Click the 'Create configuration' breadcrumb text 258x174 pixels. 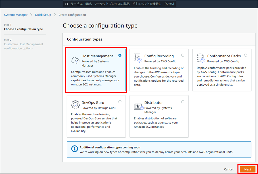click(72, 15)
